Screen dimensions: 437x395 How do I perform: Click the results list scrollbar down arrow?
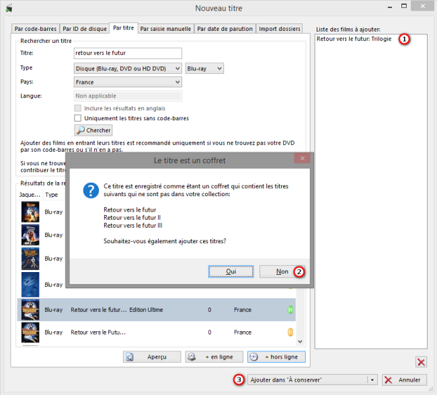300,341
